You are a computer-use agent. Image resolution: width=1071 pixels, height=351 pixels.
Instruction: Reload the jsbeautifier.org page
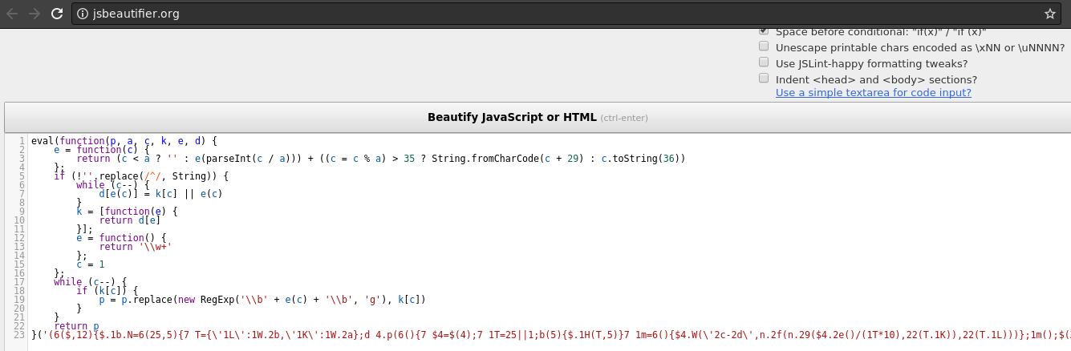click(x=56, y=14)
